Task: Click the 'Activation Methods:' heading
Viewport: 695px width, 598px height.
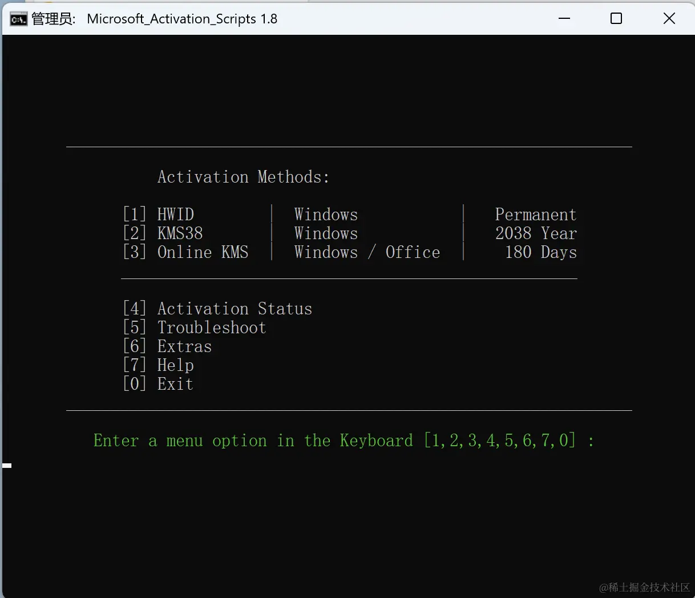Action: [244, 177]
